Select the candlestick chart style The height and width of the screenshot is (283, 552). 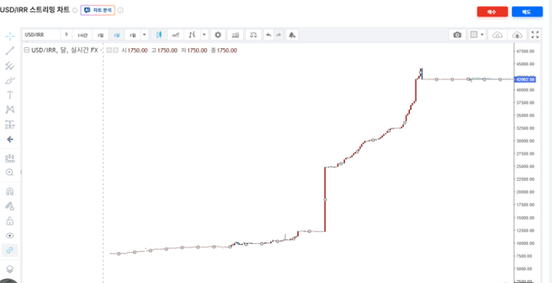pos(158,35)
